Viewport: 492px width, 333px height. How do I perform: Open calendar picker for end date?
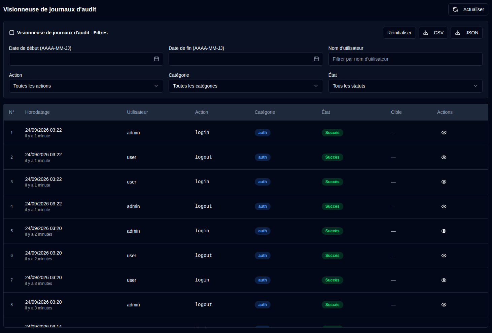(x=316, y=59)
